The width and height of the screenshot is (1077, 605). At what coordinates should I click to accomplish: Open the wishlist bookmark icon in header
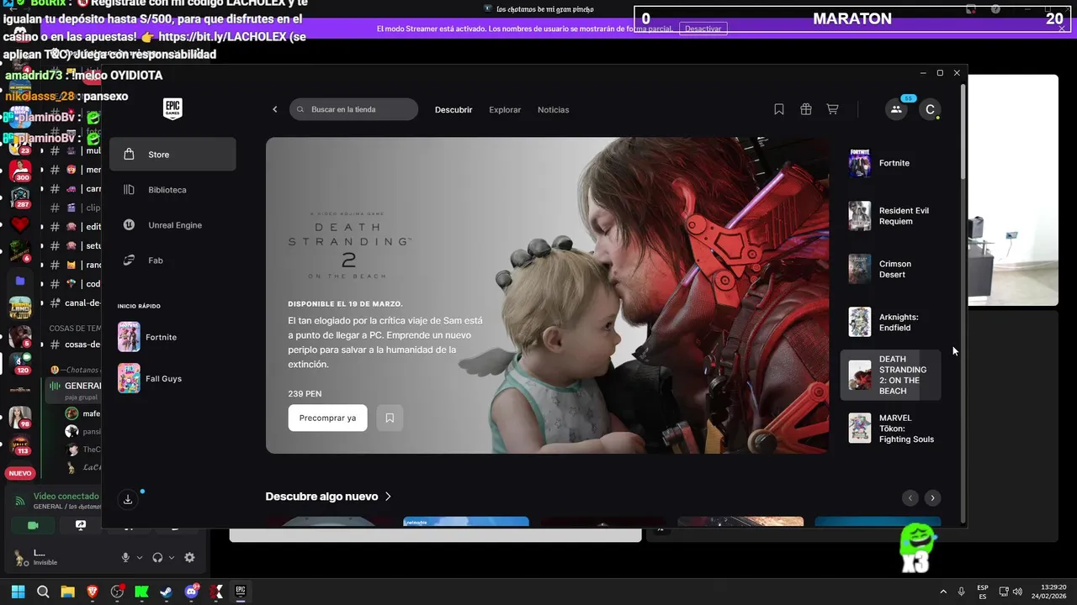(x=779, y=109)
